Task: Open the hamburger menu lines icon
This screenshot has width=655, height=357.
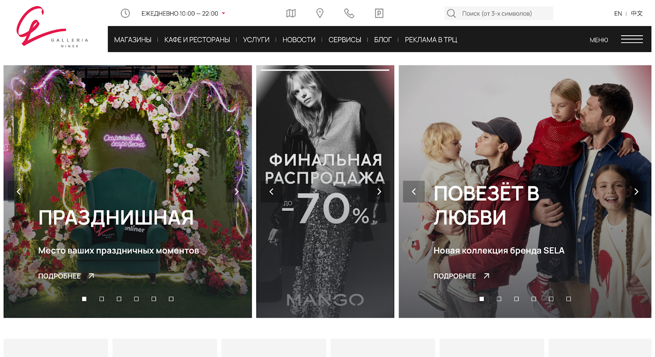Action: click(632, 39)
